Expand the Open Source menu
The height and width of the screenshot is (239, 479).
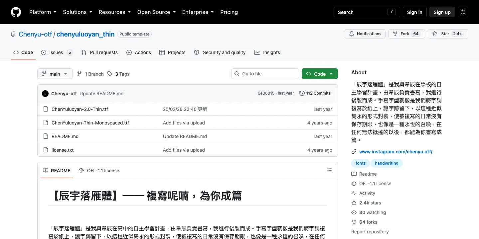[x=156, y=12]
